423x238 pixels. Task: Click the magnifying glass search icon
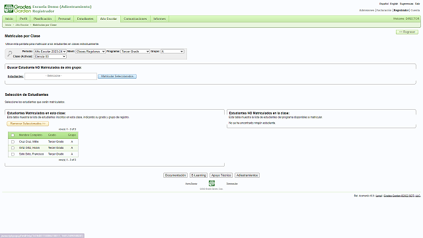click(x=10, y=54)
